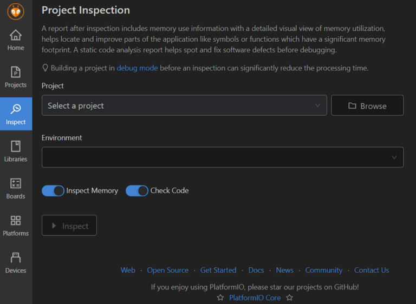Open the Select a project dropdown
416x304 pixels.
click(184, 105)
